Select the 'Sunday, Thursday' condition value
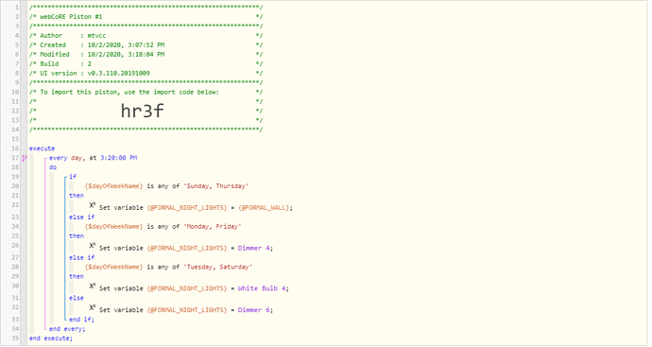This screenshot has height=347, width=652. [215, 186]
